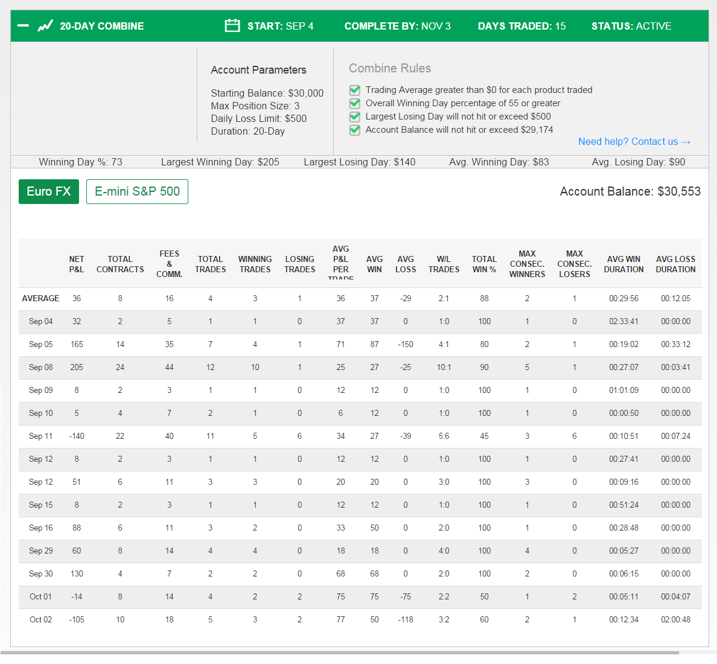Image resolution: width=717 pixels, height=664 pixels.
Task: Toggle the Overall Winning Day percentage checkbox
Action: point(355,103)
